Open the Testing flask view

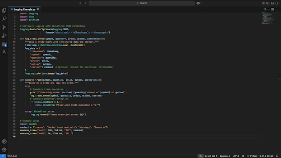coord(4,52)
